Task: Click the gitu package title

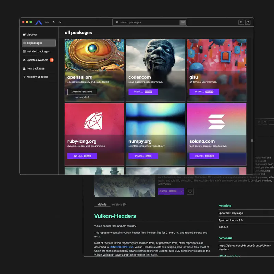Action: pyautogui.click(x=194, y=77)
